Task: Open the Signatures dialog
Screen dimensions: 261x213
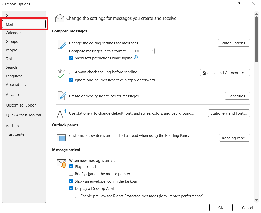Action: [x=237, y=96]
